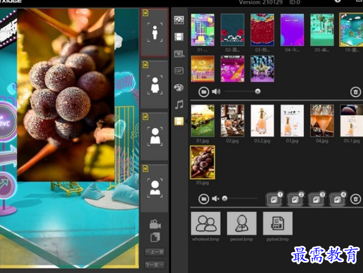This screenshot has width=363, height=273.
Task: Go to previous page with 上一页
Action: tap(154, 252)
